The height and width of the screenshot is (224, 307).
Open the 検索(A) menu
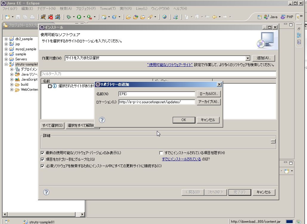point(66,9)
